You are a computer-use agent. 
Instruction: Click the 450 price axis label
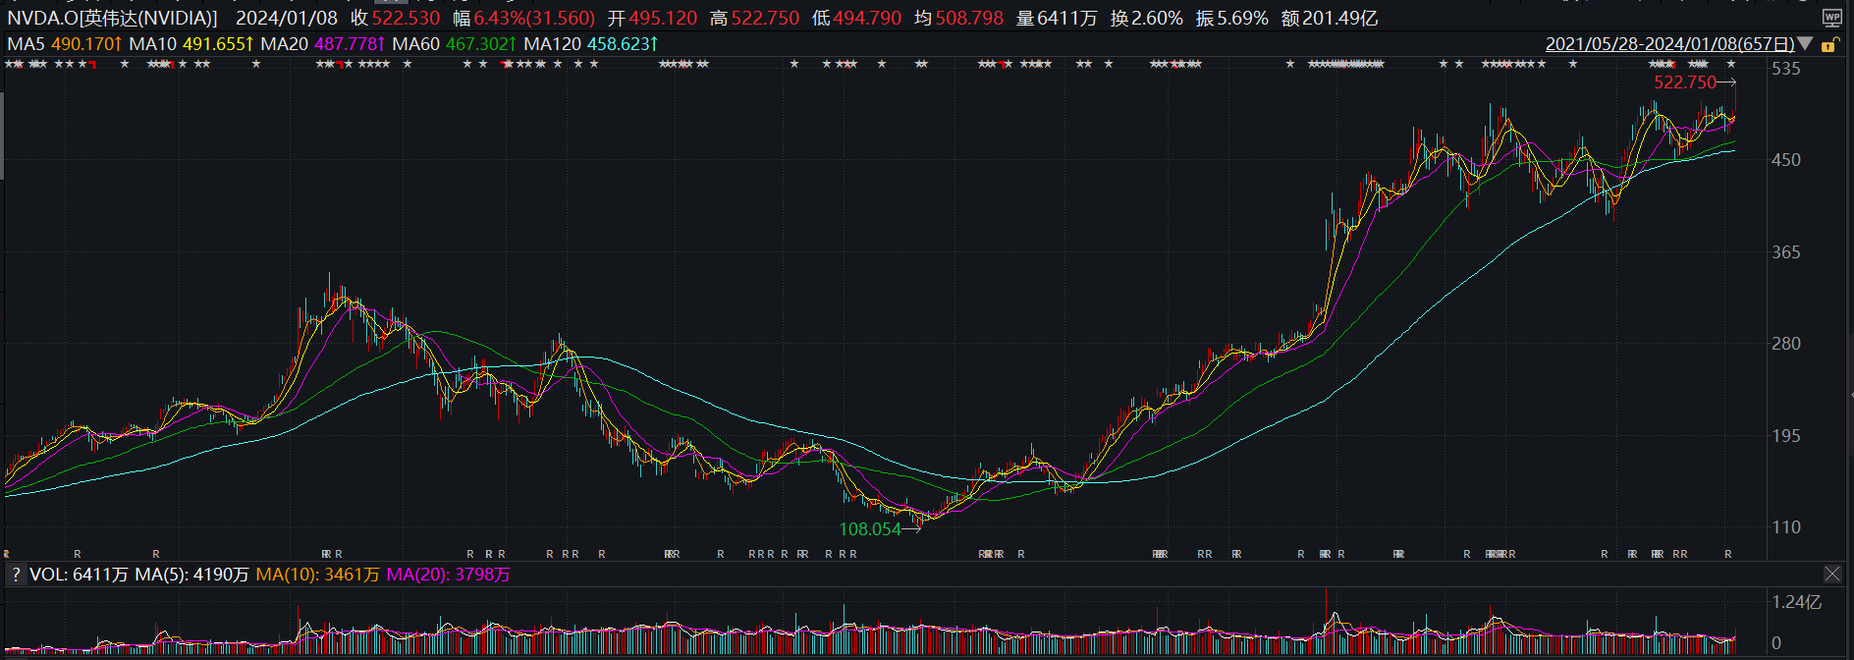[1786, 160]
